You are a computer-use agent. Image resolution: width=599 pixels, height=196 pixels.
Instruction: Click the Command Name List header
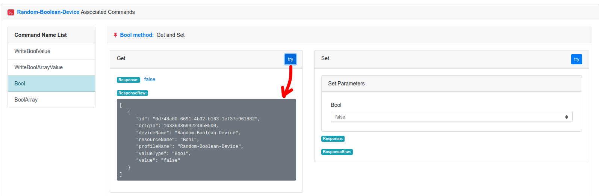pos(41,35)
